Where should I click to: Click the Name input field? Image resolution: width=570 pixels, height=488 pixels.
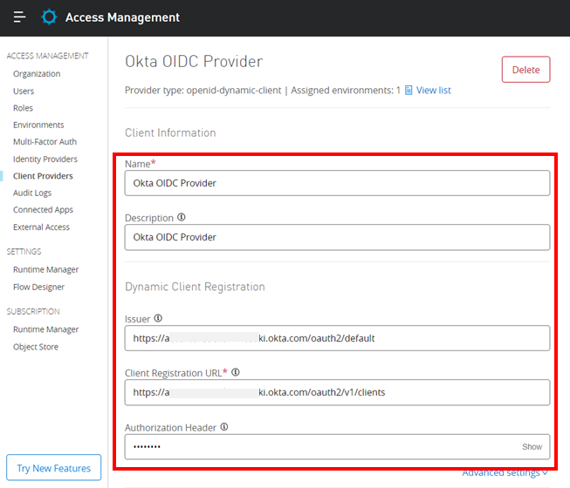coord(337,183)
